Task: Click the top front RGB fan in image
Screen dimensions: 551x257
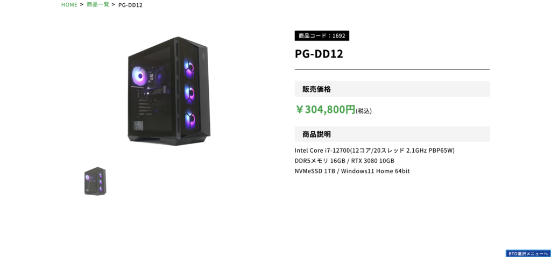Action: [190, 67]
